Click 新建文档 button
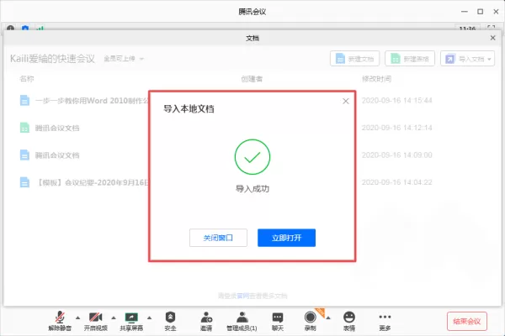The height and width of the screenshot is (336, 505). pyautogui.click(x=354, y=59)
